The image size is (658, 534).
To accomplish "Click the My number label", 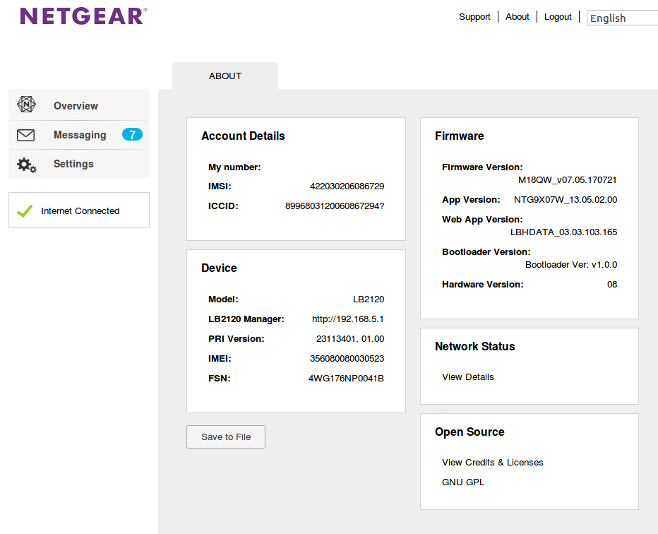I will (234, 167).
